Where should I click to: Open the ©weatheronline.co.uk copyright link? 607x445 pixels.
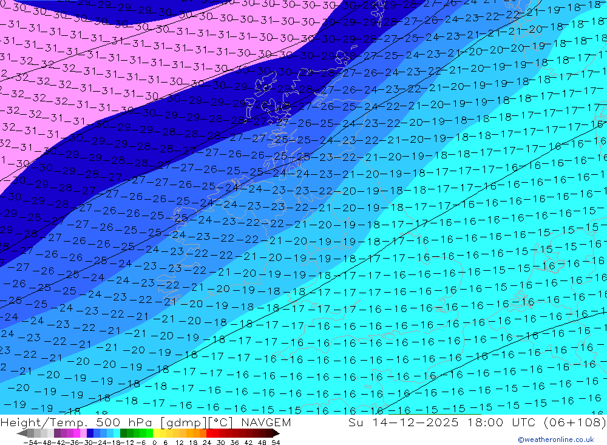coord(556,440)
